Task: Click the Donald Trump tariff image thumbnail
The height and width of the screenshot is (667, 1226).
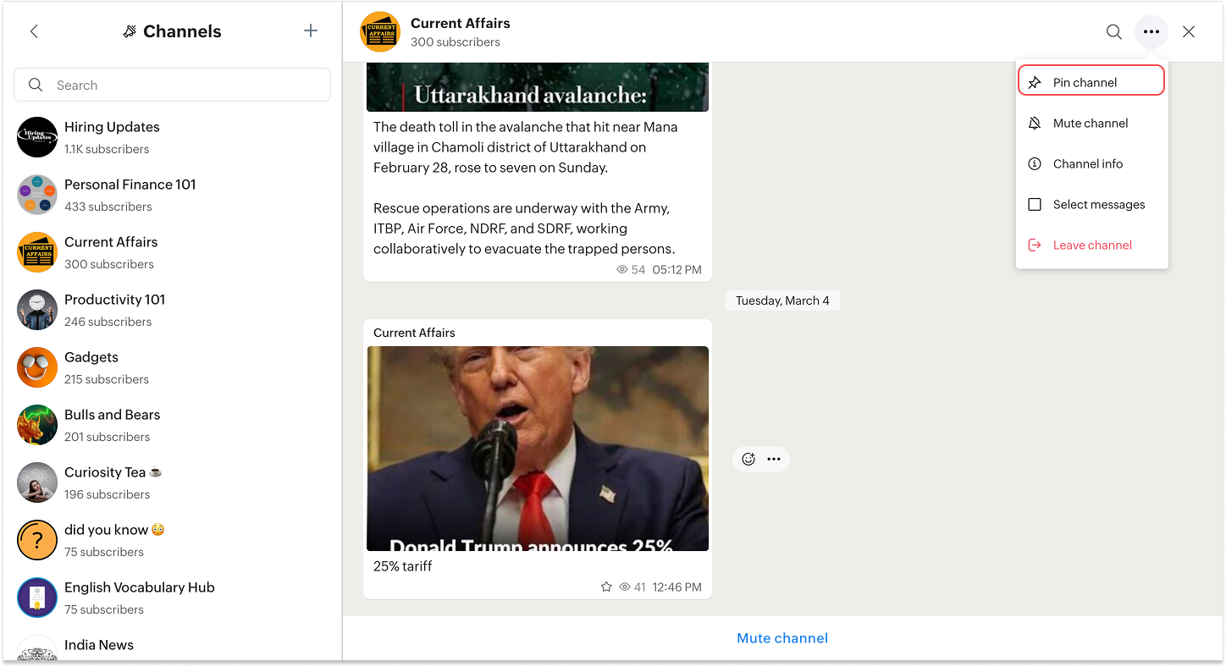Action: pyautogui.click(x=538, y=449)
